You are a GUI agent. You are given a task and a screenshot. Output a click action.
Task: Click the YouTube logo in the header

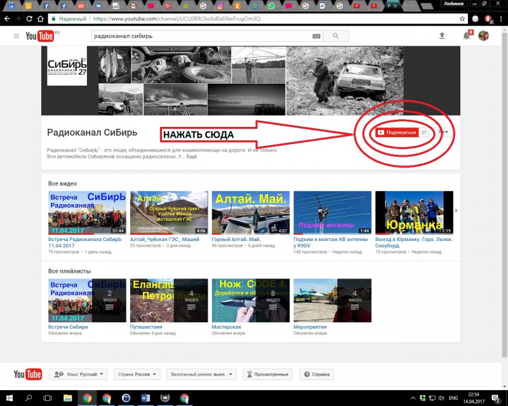[x=40, y=36]
